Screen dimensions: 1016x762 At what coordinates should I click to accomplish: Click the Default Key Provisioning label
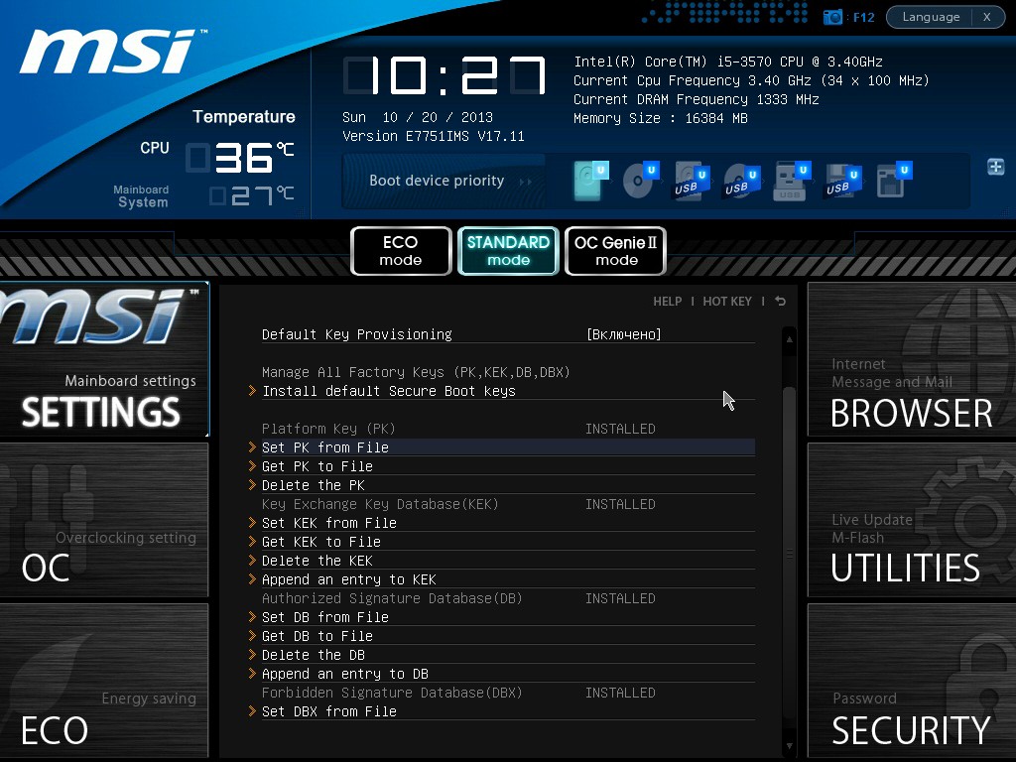click(357, 334)
